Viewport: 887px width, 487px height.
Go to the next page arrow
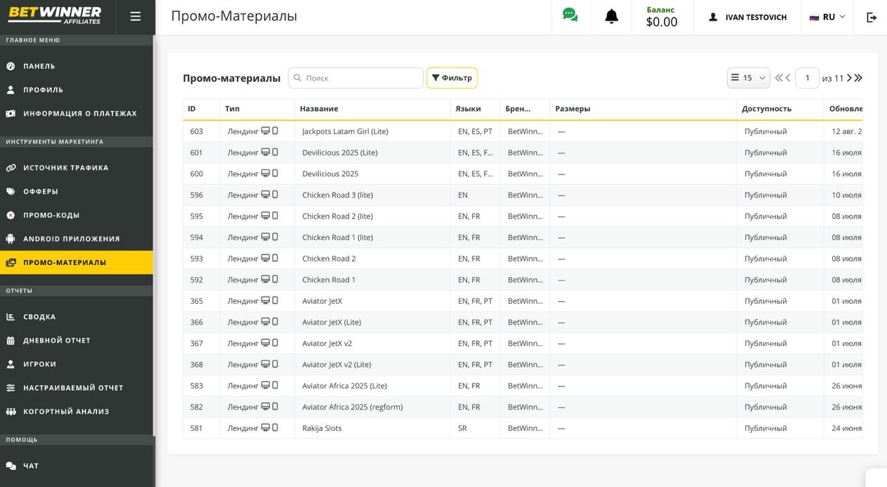point(849,78)
